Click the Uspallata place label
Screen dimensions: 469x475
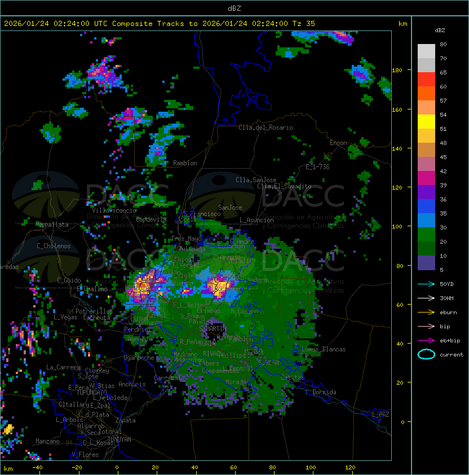tap(54, 225)
